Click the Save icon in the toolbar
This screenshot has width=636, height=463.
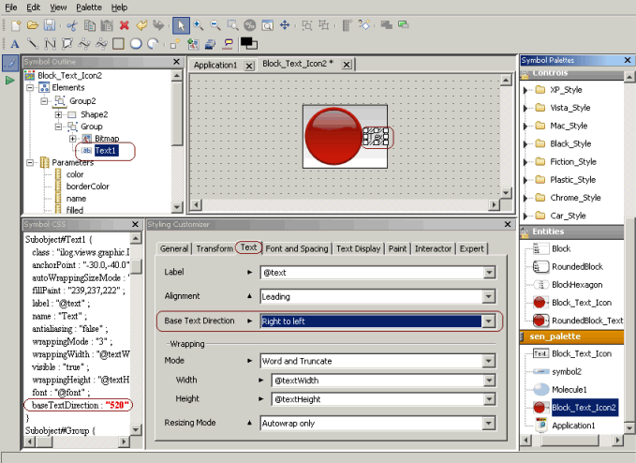tap(49, 24)
